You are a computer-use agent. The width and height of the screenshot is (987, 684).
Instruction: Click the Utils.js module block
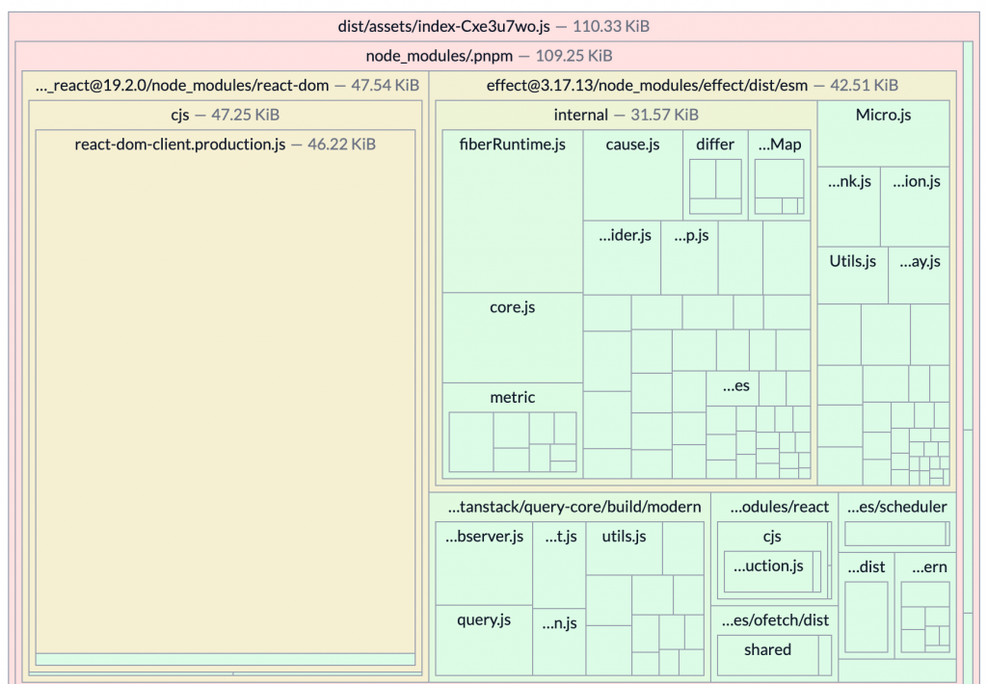[x=852, y=276]
